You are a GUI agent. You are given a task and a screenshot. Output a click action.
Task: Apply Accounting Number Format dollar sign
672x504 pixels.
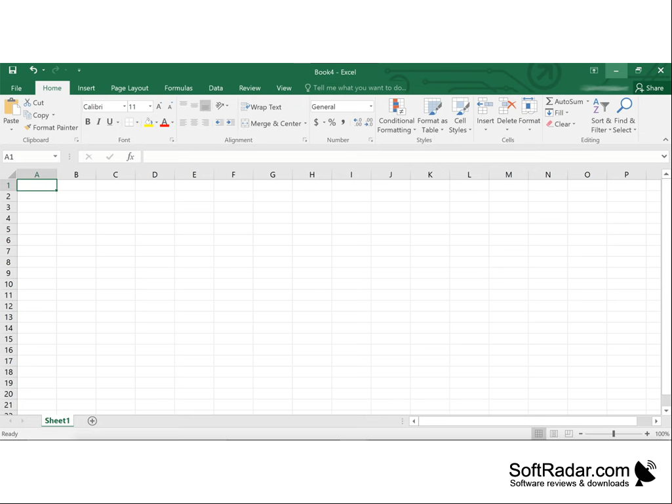pos(316,123)
